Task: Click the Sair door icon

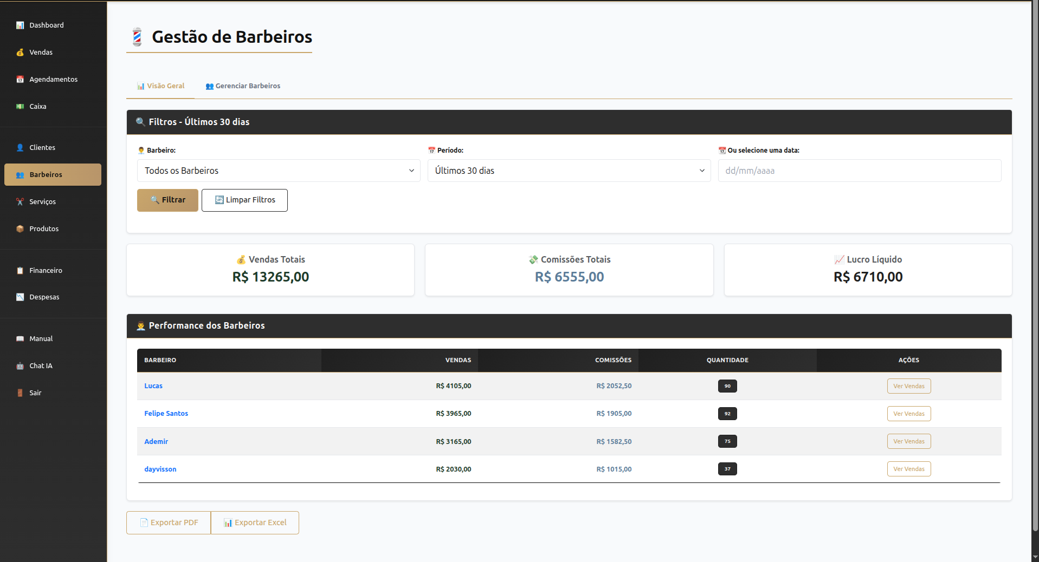Action: pos(20,393)
